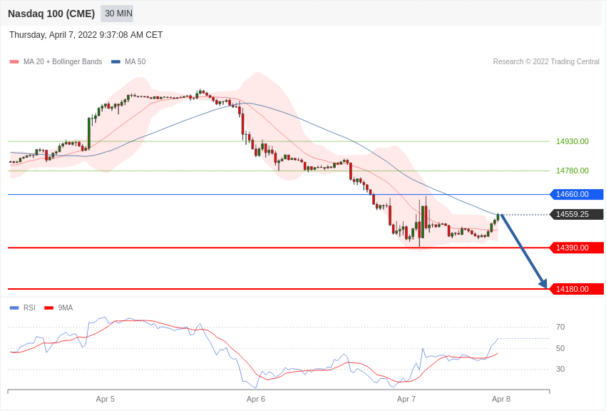Click the Apr 6 date axis label
This screenshot has width=606, height=411.
[x=256, y=399]
